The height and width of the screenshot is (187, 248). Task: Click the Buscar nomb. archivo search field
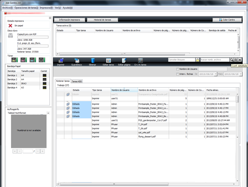(x=215, y=60)
